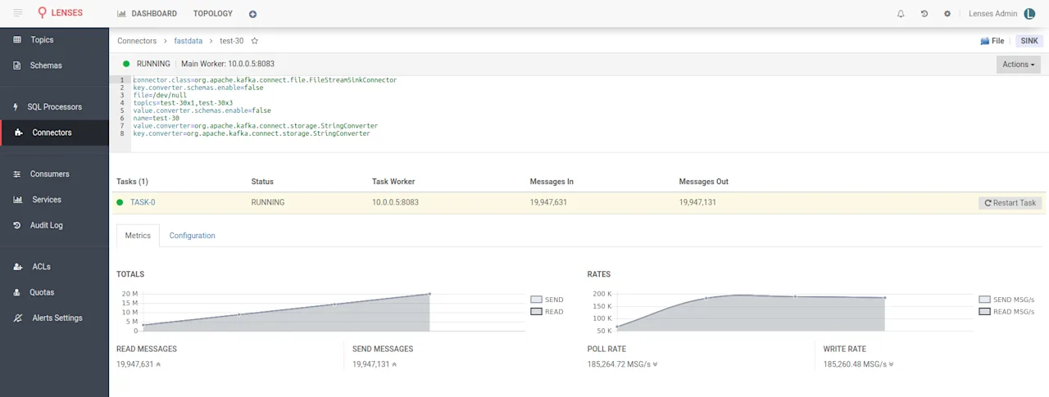The image size is (1049, 397).
Task: Click the Lenses logo
Action: (x=60, y=13)
